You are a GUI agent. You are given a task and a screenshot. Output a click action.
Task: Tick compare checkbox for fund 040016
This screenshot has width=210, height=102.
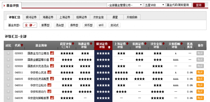9,85
